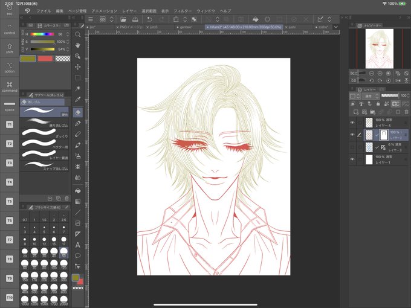Open the document tab overflow dropdown
Screen dimensions: 411x308
[x=336, y=27]
